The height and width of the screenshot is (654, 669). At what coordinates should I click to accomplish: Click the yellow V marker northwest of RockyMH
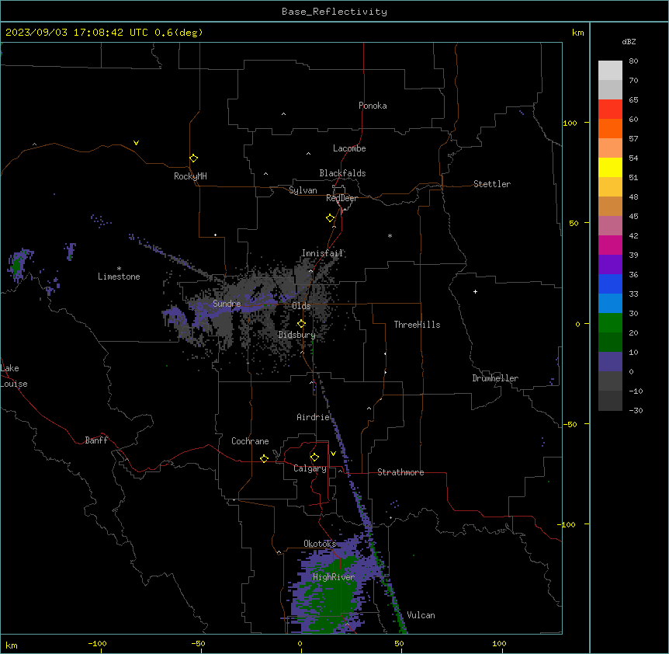(x=136, y=143)
